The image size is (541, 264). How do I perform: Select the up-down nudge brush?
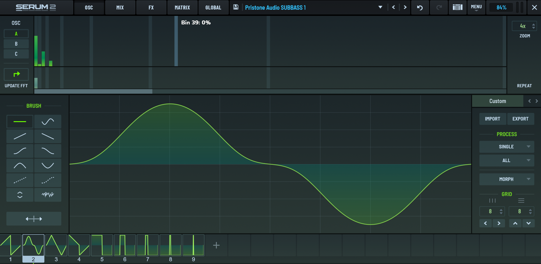click(x=20, y=195)
